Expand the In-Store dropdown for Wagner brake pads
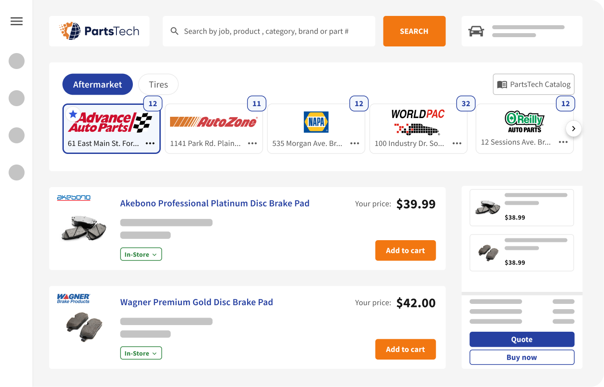604x387 pixels. tap(141, 353)
